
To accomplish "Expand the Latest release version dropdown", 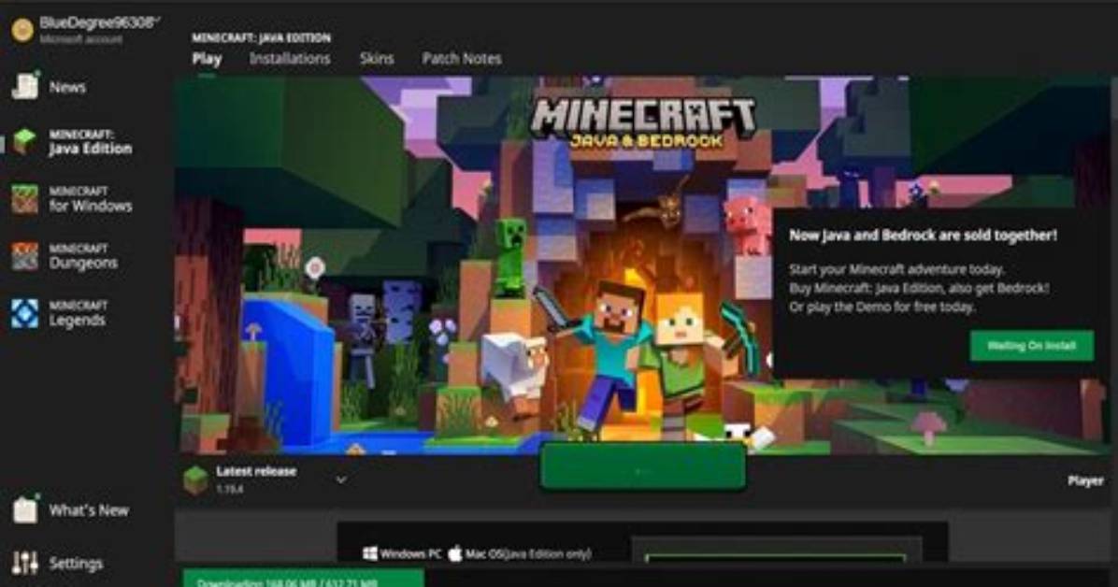I will [341, 480].
